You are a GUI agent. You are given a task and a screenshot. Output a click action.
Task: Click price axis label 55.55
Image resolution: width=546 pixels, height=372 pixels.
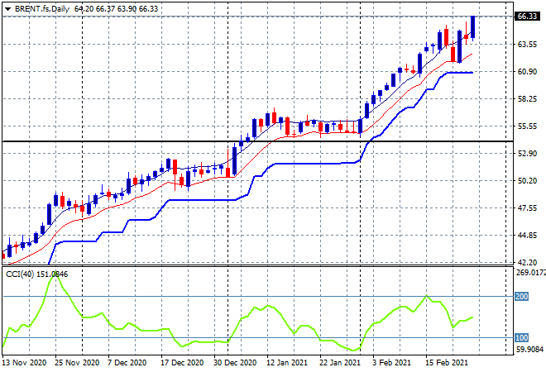pyautogui.click(x=527, y=126)
